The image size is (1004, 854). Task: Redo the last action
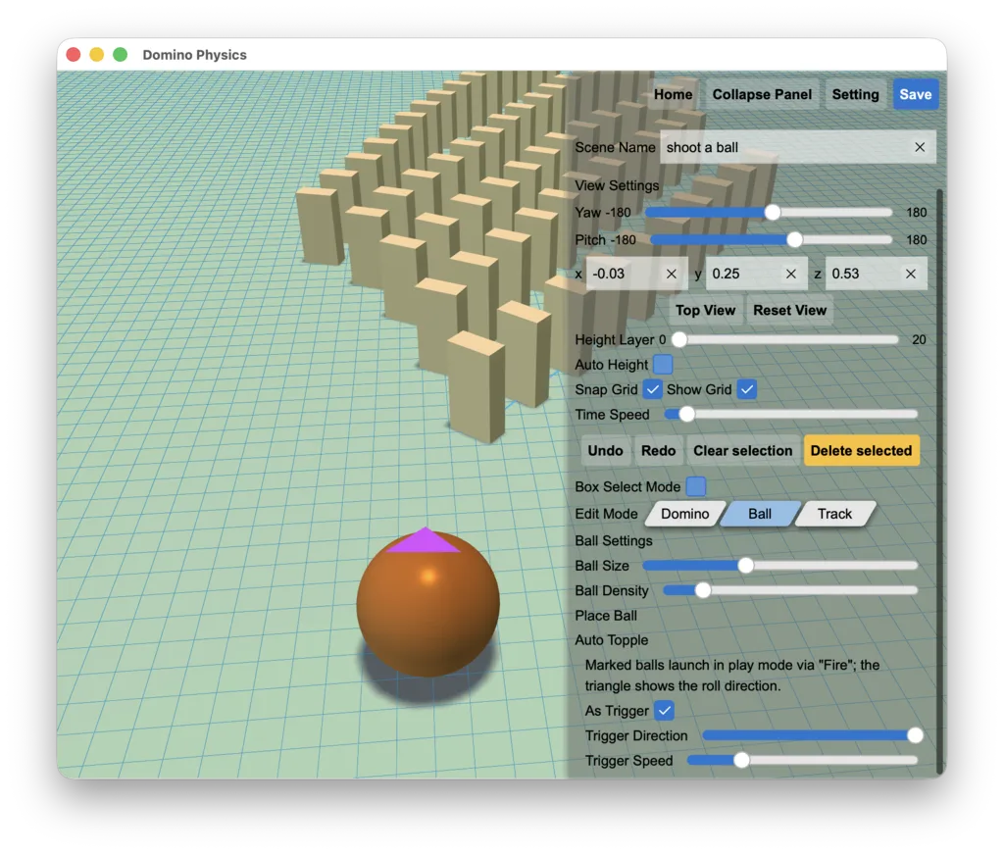(658, 451)
